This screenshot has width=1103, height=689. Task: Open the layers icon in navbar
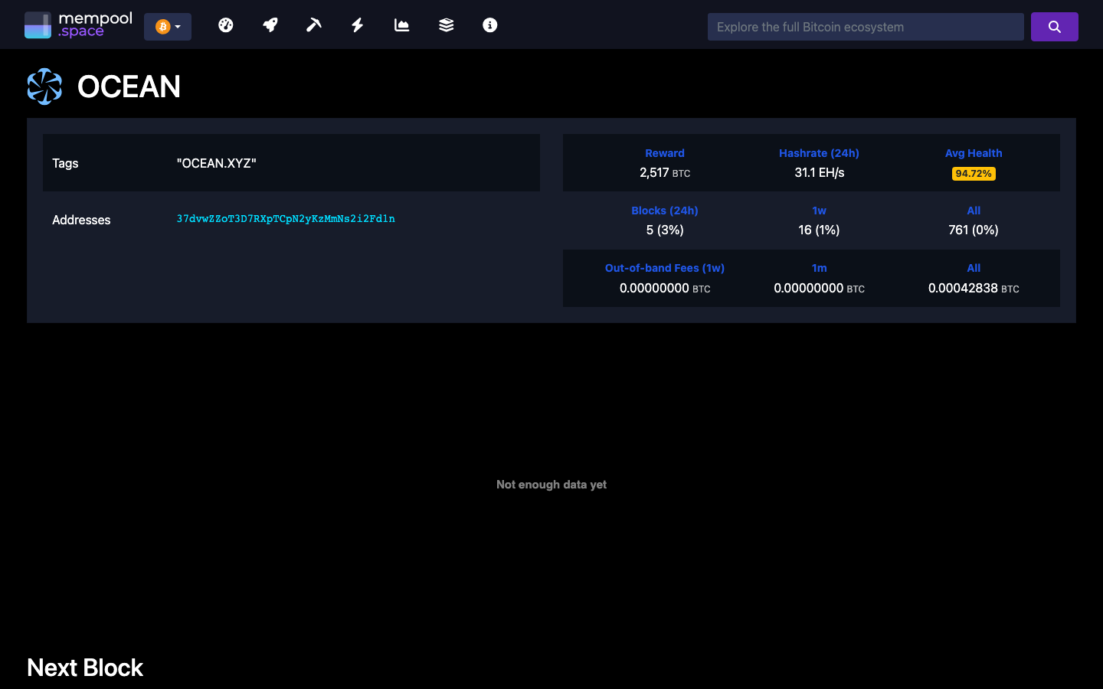pos(445,24)
